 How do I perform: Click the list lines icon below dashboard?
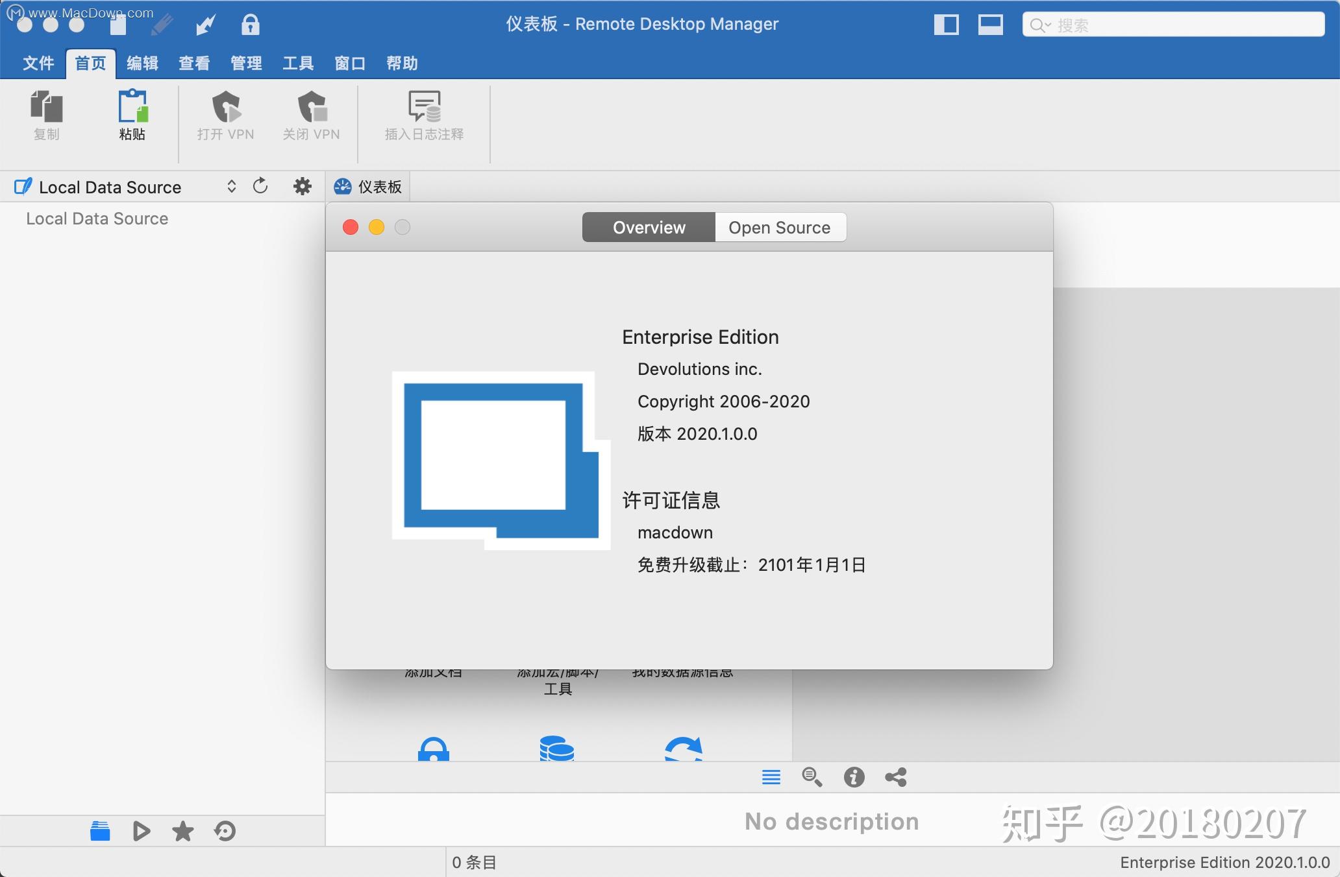pos(771,776)
